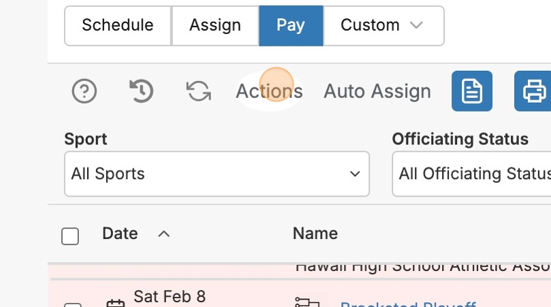Image resolution: width=551 pixels, height=307 pixels.
Task: Switch to the Assign tab
Action: pyautogui.click(x=215, y=26)
